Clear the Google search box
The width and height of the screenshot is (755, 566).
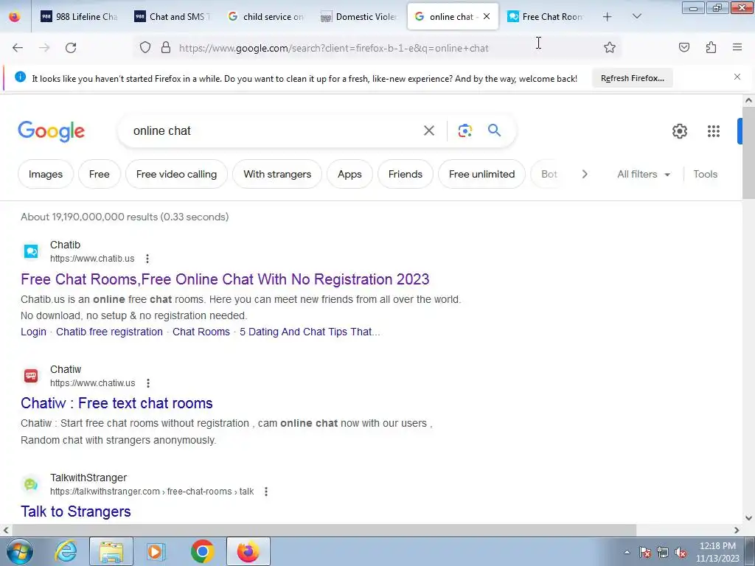pos(429,130)
